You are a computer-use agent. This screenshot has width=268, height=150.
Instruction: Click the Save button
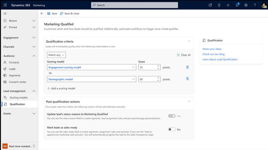(52, 13)
